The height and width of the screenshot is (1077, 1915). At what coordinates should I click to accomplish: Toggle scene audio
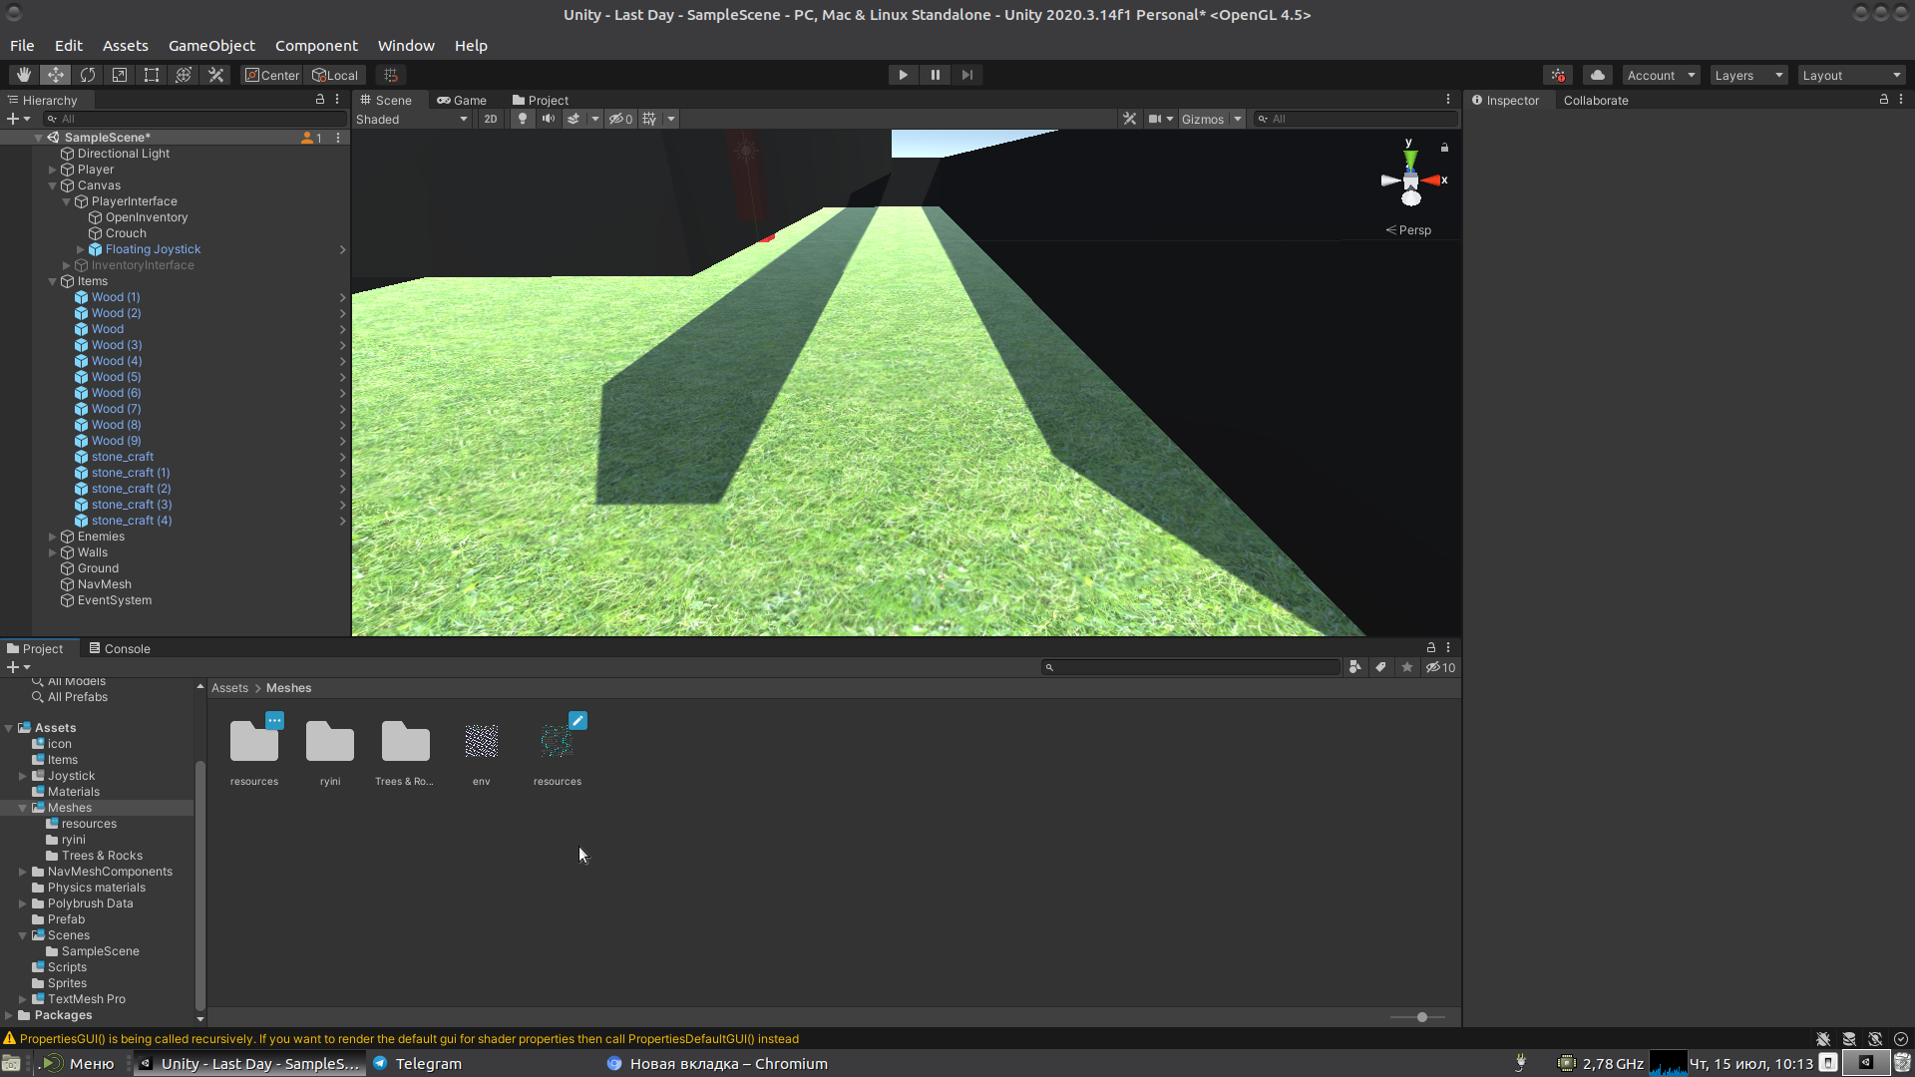coord(548,119)
